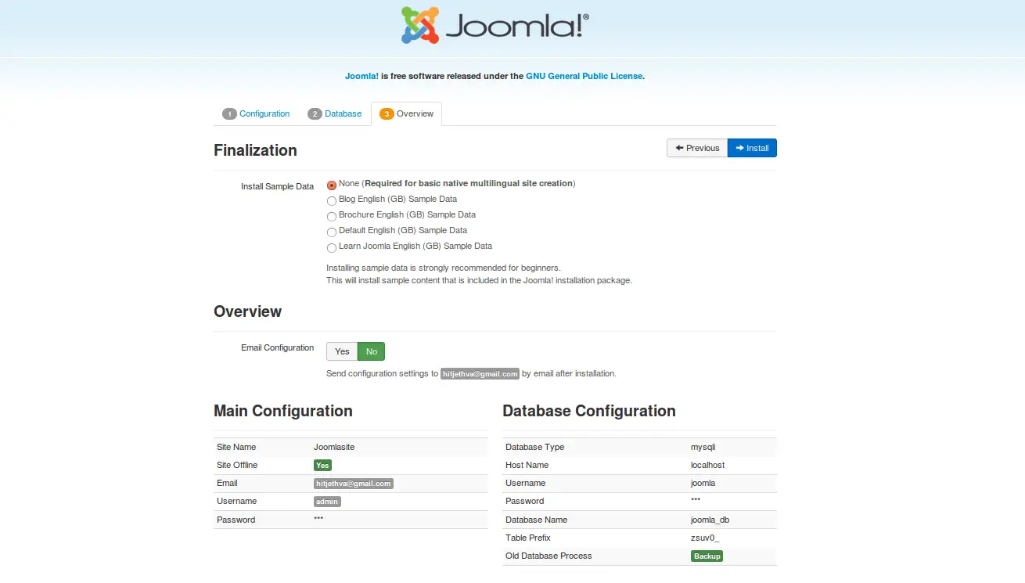Click the mysqli database type value
The image size is (1025, 583).
click(x=703, y=447)
